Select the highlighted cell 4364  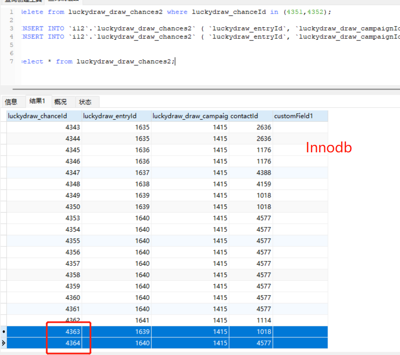[x=44, y=343]
